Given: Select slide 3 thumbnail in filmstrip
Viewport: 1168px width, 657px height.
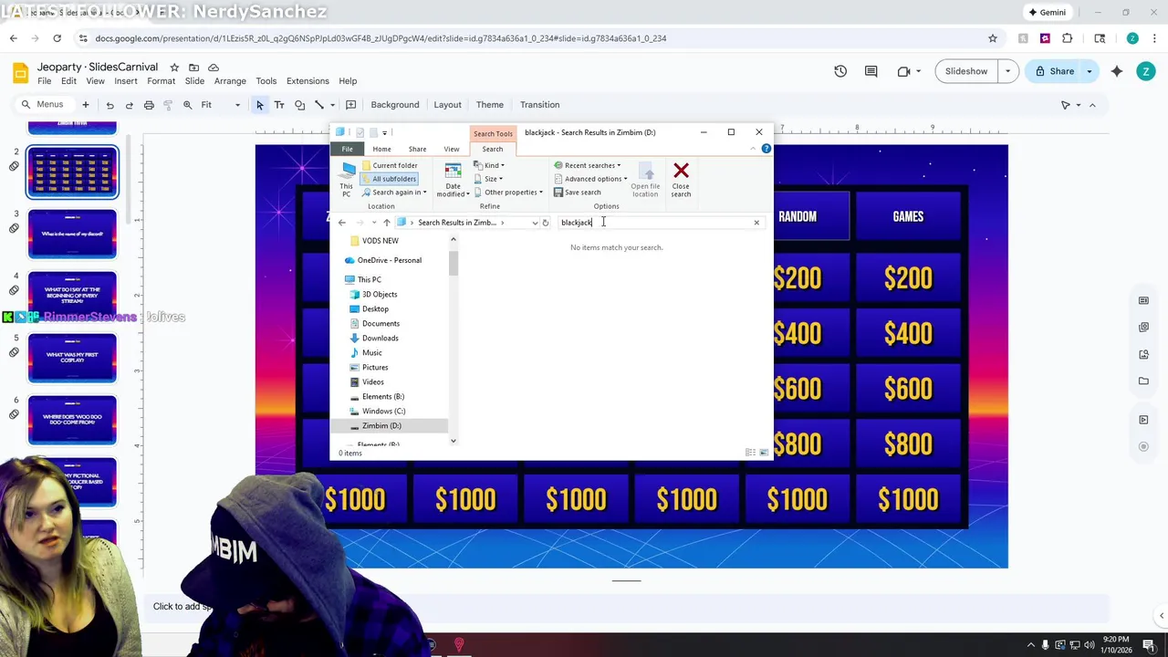Looking at the screenshot, I should [72, 234].
